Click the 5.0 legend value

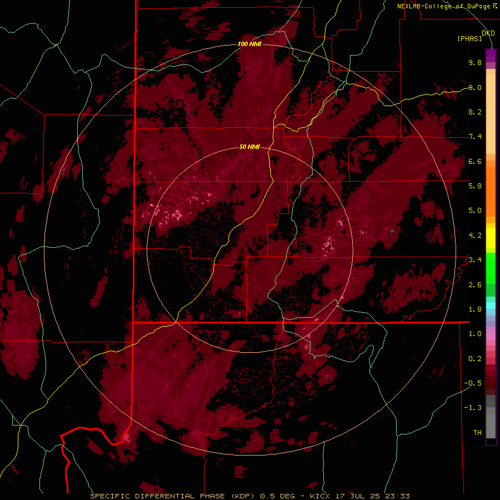[x=475, y=211]
